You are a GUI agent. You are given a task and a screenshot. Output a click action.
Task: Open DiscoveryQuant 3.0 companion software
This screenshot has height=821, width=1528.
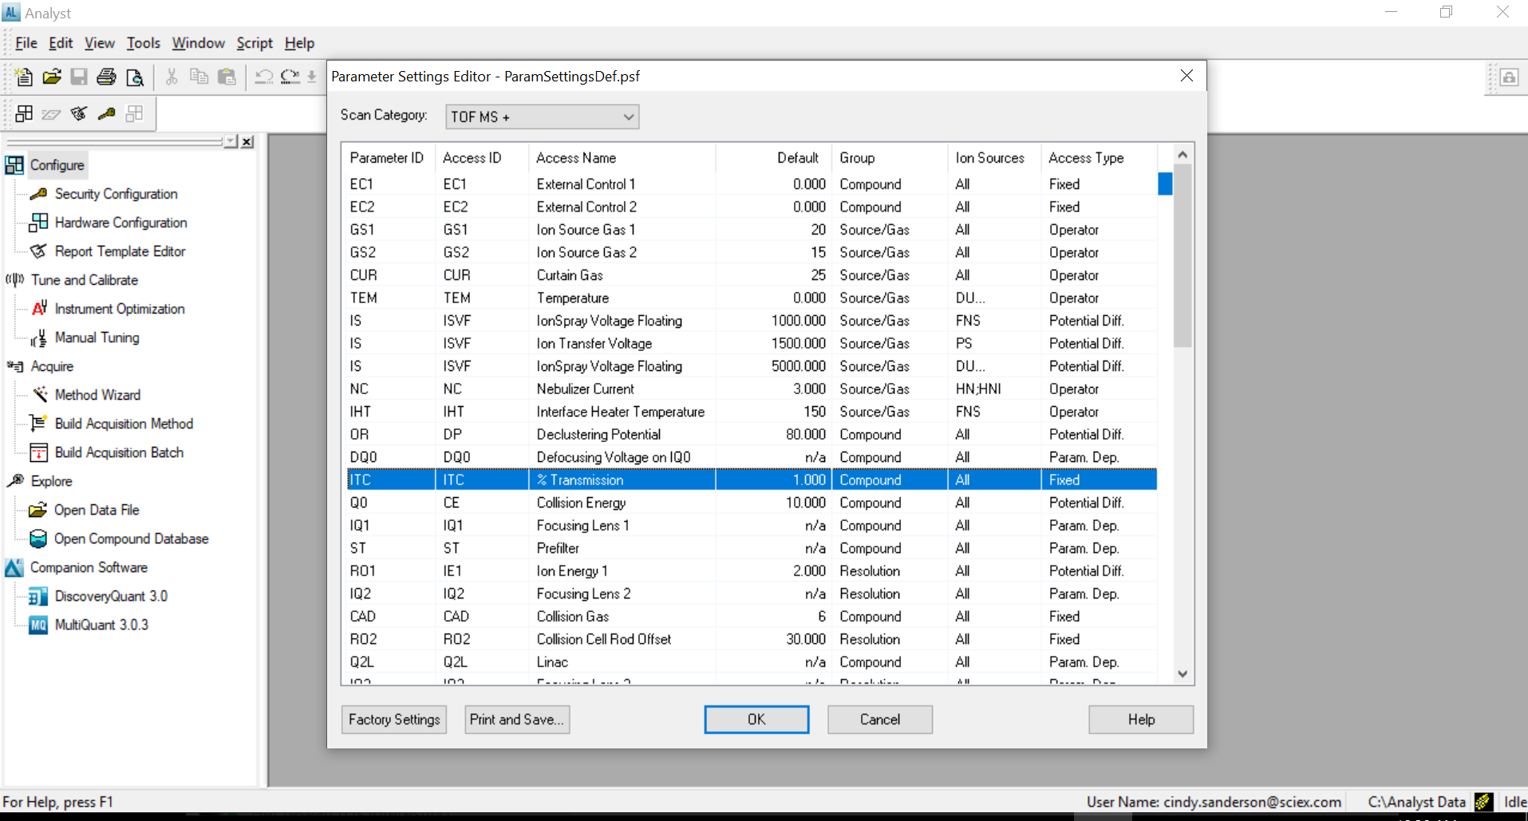[x=111, y=596]
